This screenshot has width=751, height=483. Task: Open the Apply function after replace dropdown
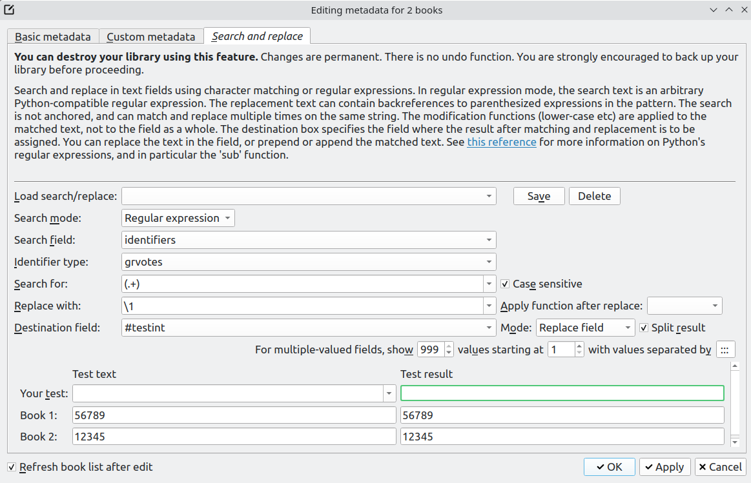pos(684,306)
